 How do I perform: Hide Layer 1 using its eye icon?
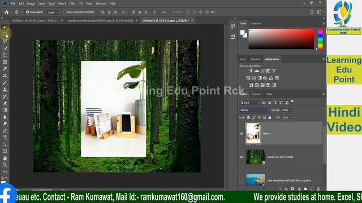pyautogui.click(x=242, y=134)
